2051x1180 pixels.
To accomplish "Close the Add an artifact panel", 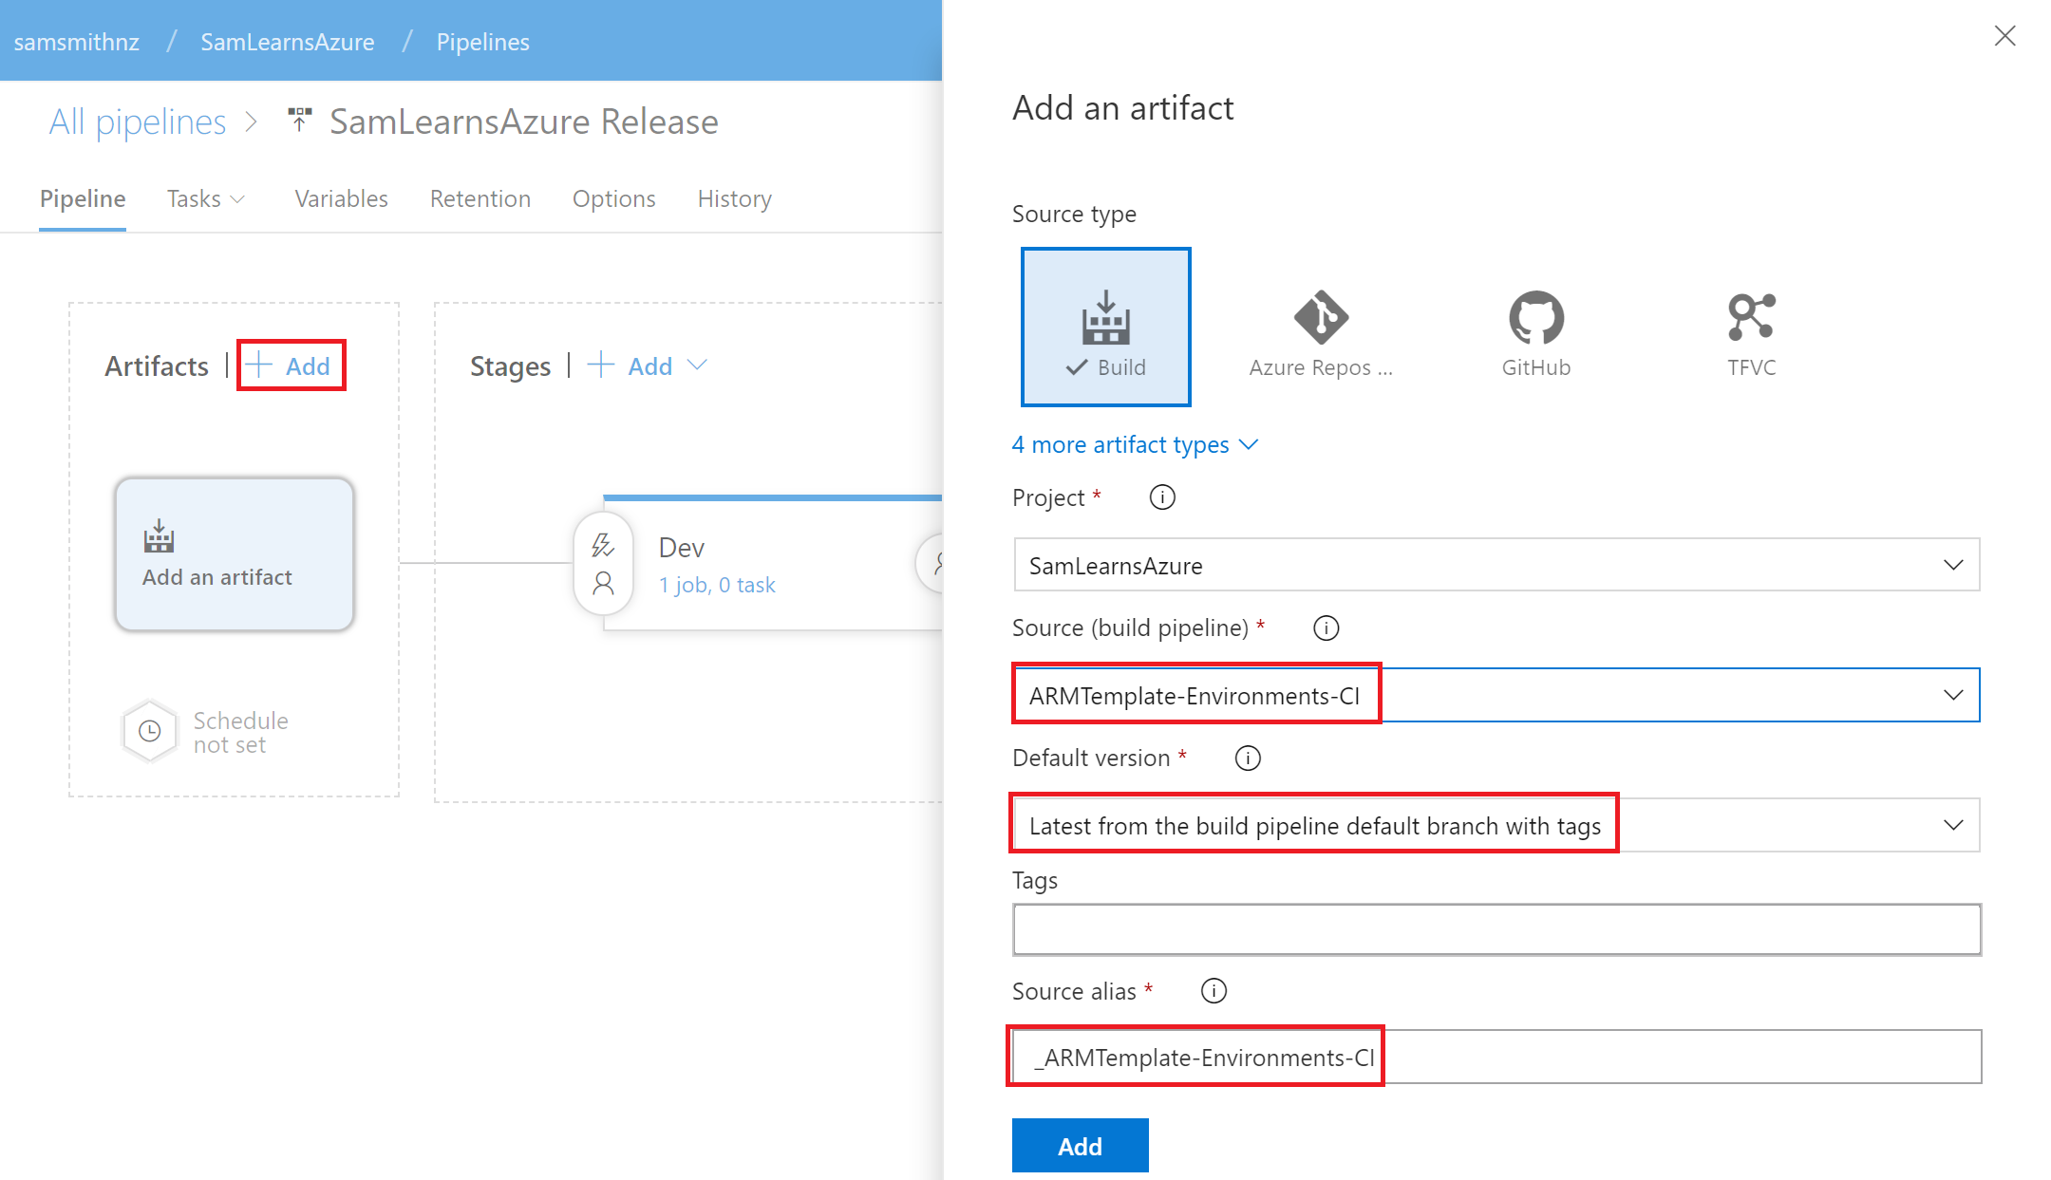I will pos(2004,36).
